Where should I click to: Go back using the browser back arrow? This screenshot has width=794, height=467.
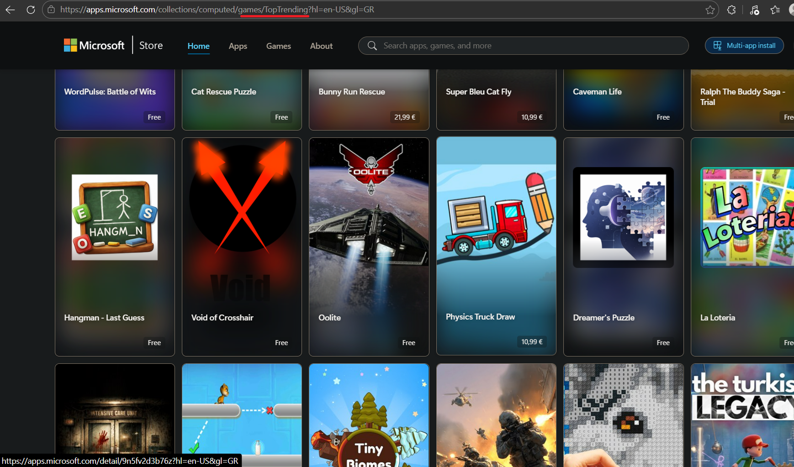11,10
